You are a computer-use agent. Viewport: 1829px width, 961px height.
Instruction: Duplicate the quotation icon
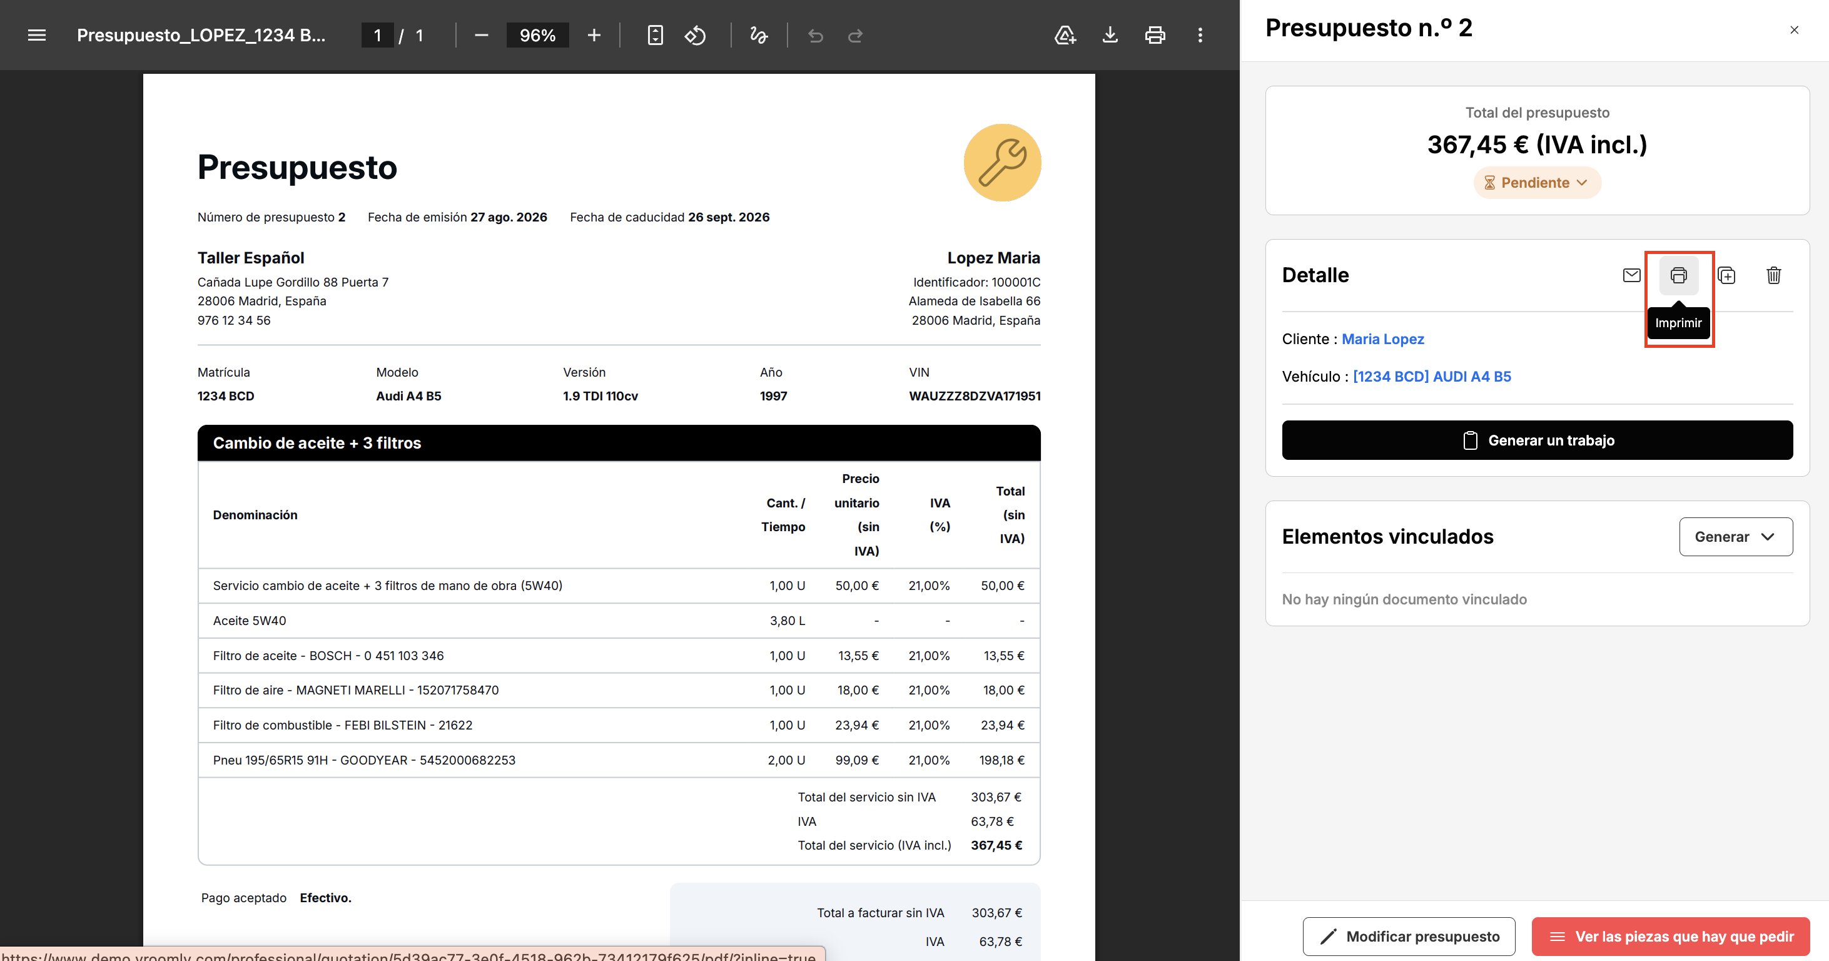point(1726,275)
